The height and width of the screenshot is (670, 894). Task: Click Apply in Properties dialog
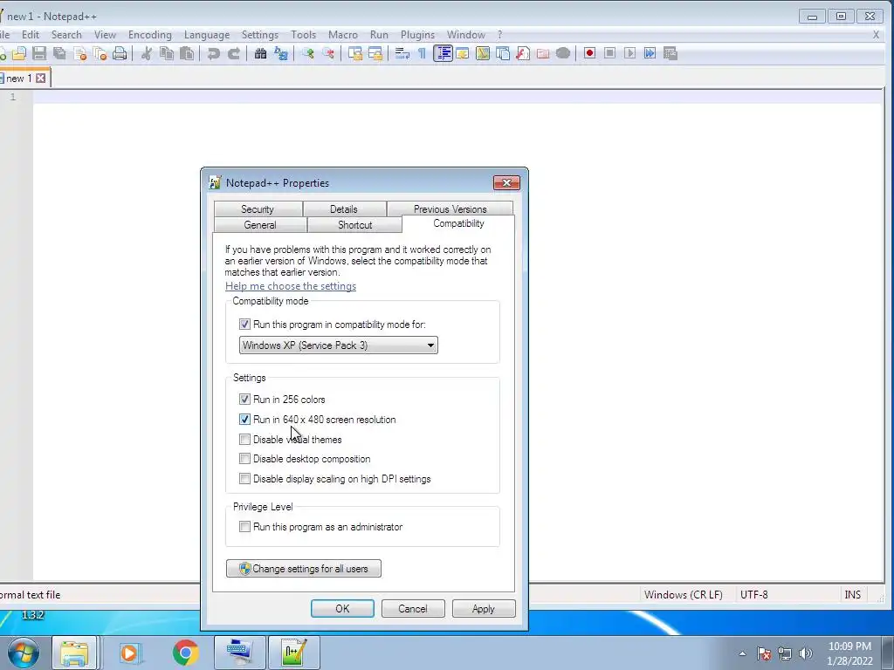(x=484, y=608)
